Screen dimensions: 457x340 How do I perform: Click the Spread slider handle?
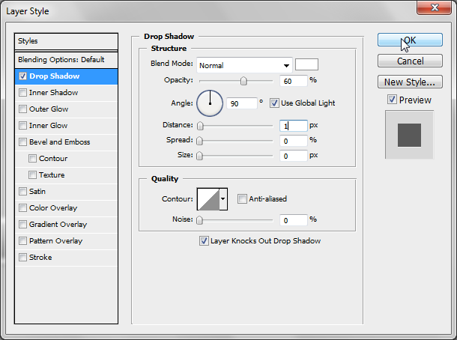tap(199, 141)
